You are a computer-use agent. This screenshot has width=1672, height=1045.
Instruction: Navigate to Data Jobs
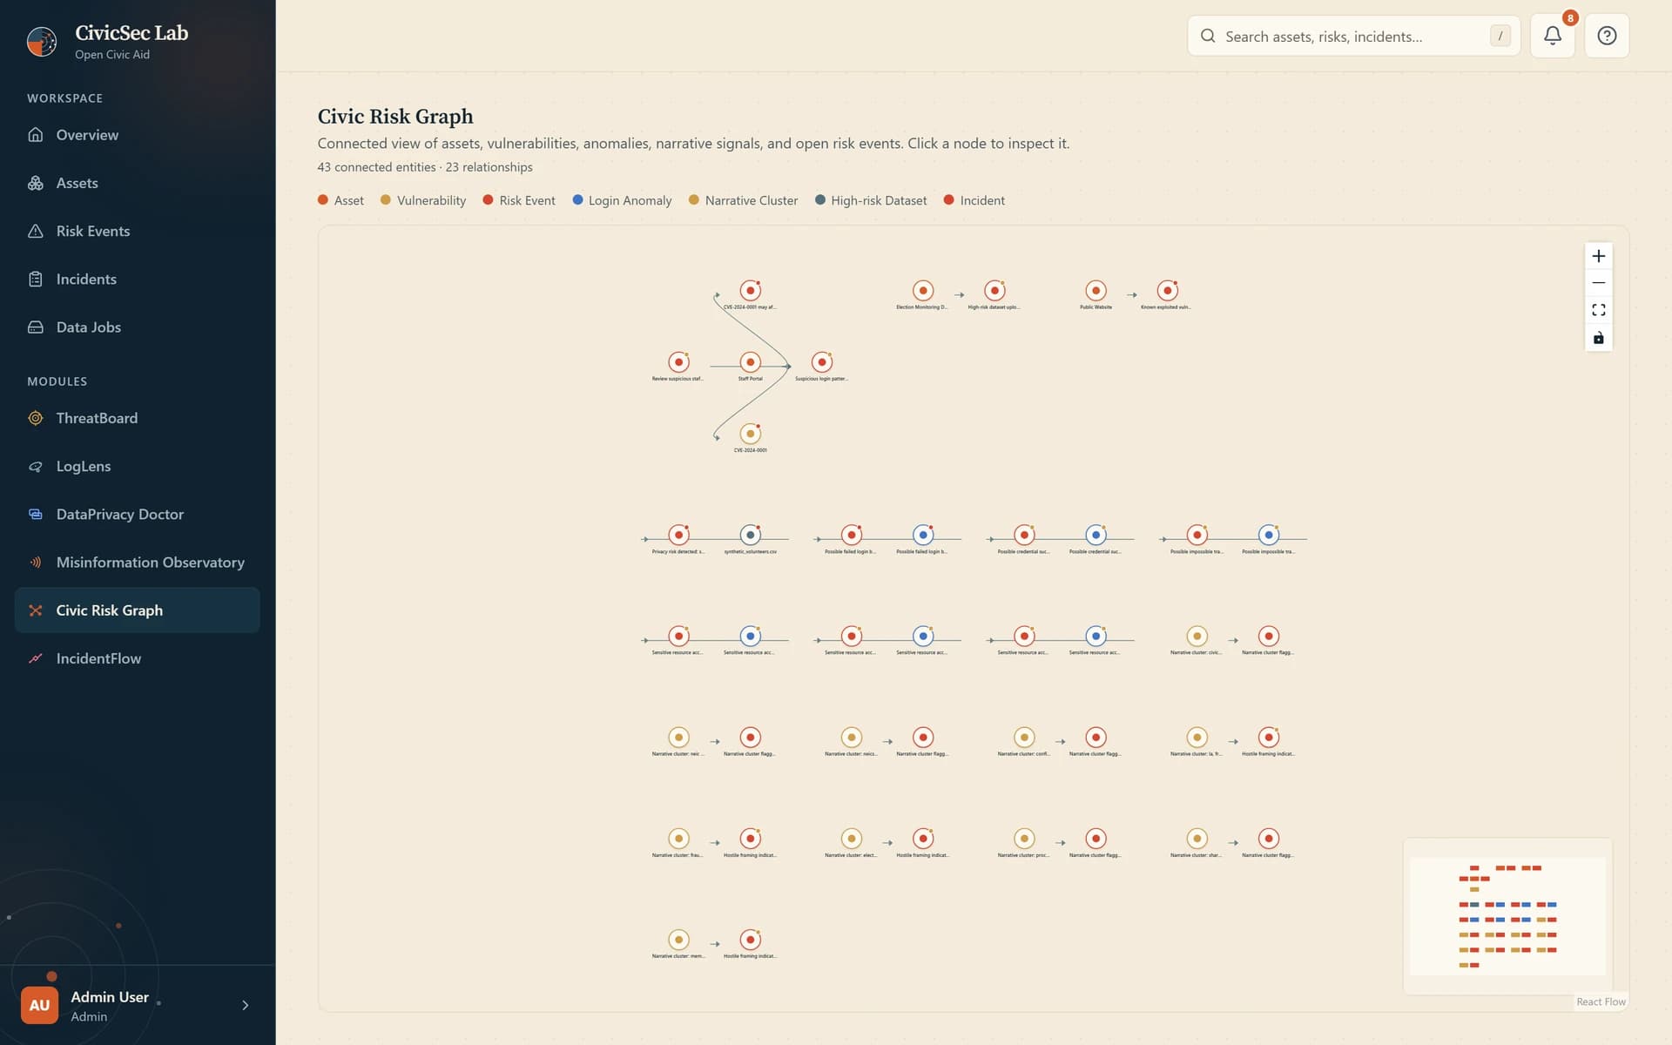137,327
